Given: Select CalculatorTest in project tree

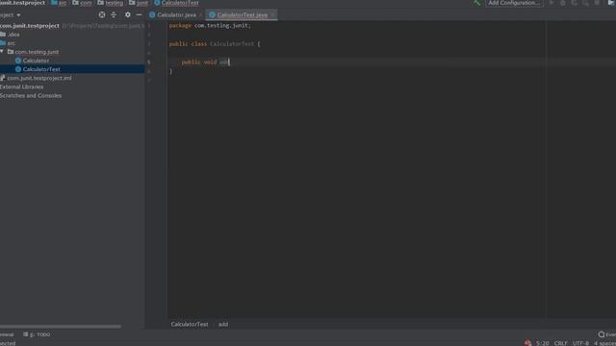Looking at the screenshot, I should pyautogui.click(x=41, y=69).
